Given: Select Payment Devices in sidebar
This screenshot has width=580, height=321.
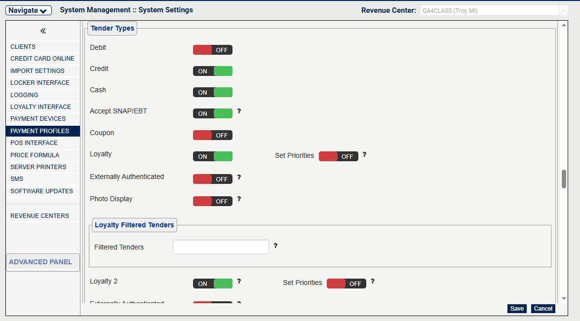Looking at the screenshot, I should pyautogui.click(x=38, y=119).
